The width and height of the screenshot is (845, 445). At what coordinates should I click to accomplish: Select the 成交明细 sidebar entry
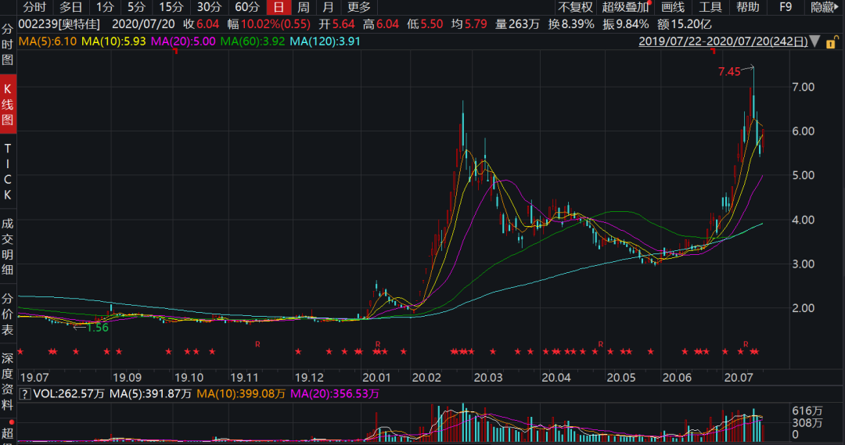(8, 246)
